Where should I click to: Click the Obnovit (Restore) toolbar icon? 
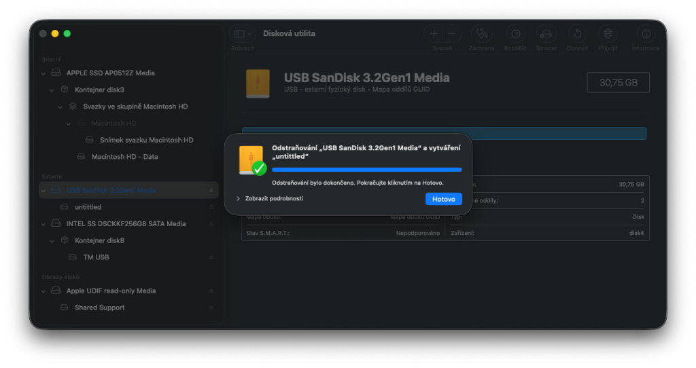[577, 34]
